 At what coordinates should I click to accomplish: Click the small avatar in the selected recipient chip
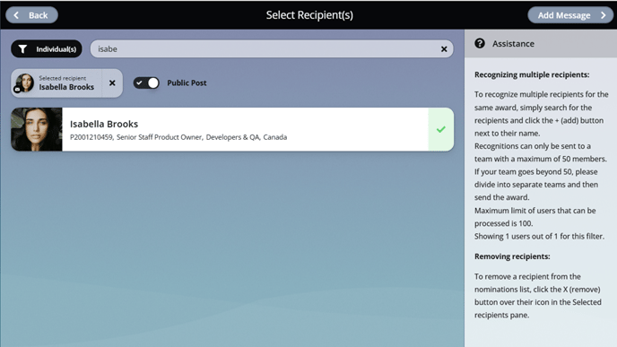(x=25, y=82)
